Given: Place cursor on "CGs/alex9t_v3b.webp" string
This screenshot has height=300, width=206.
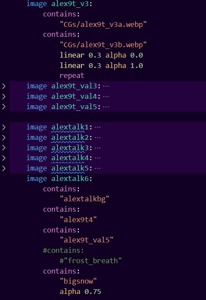Looking at the screenshot, I should pyautogui.click(x=103, y=45).
